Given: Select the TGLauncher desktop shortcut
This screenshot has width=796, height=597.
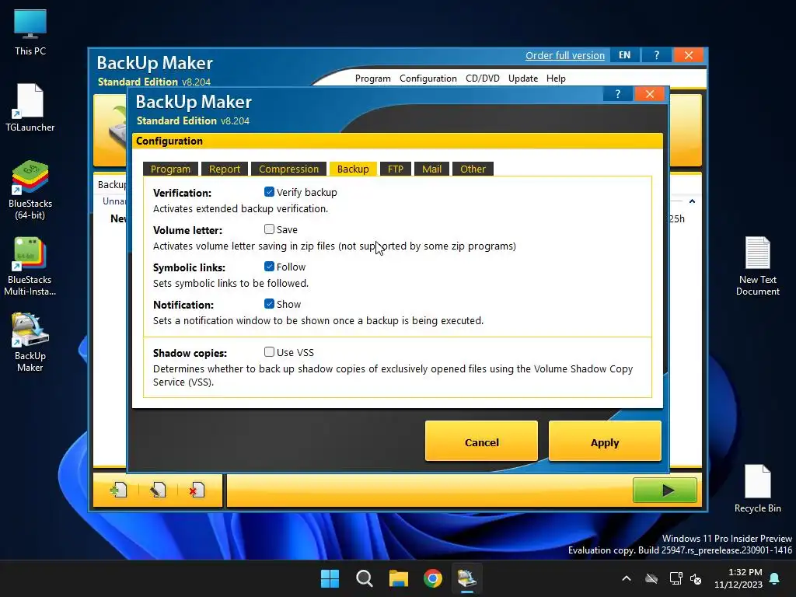Looking at the screenshot, I should pos(30,107).
